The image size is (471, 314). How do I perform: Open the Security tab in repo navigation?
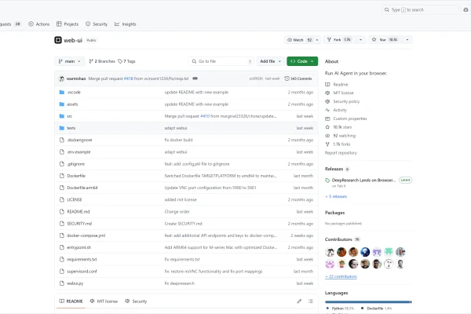(x=97, y=24)
